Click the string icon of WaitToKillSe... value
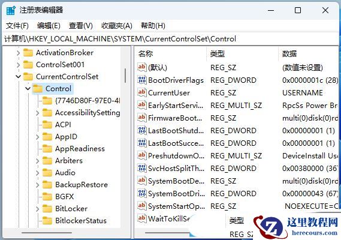This screenshot has height=240, width=341. point(142,218)
